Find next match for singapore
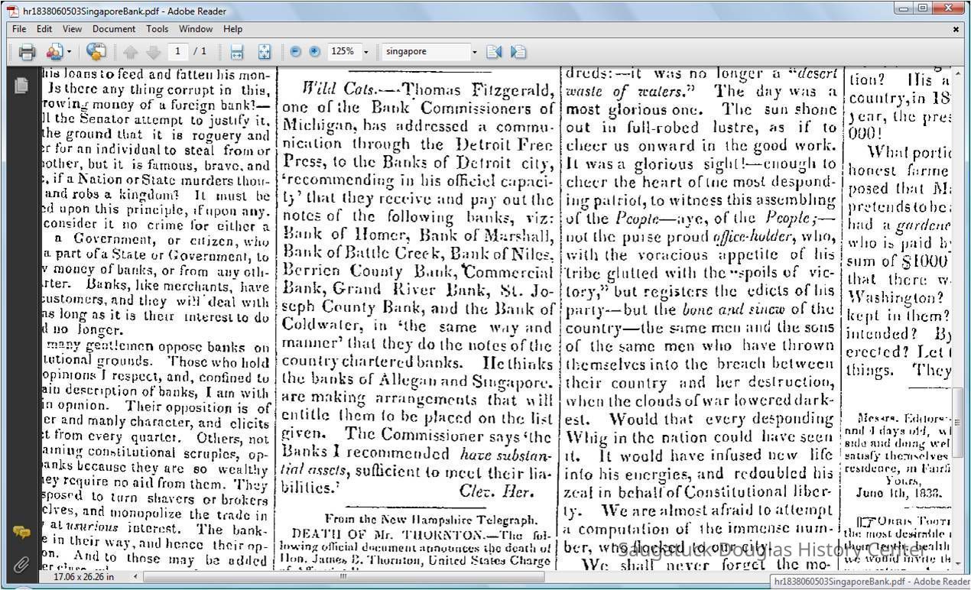This screenshot has height=590, width=971. pos(518,52)
